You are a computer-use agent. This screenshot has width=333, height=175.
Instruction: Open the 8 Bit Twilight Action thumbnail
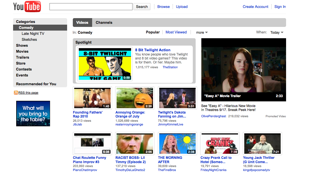[x=105, y=64]
